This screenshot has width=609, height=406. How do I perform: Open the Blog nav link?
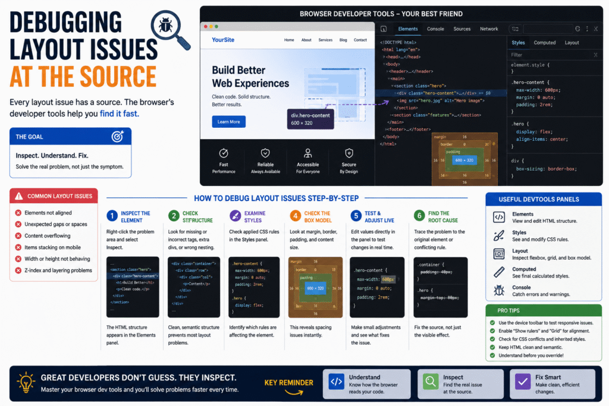(343, 40)
